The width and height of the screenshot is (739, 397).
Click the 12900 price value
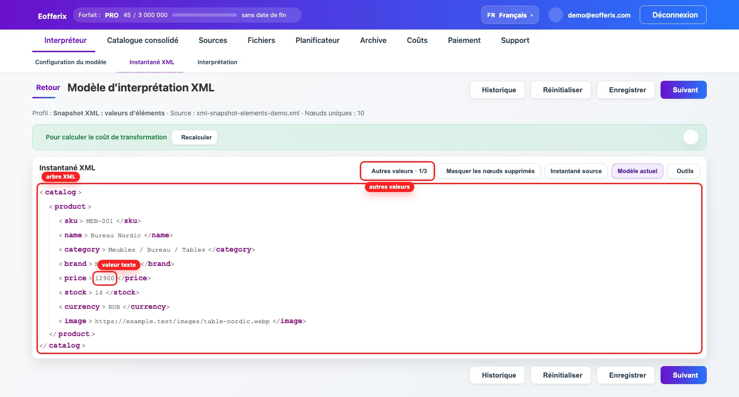tap(105, 278)
